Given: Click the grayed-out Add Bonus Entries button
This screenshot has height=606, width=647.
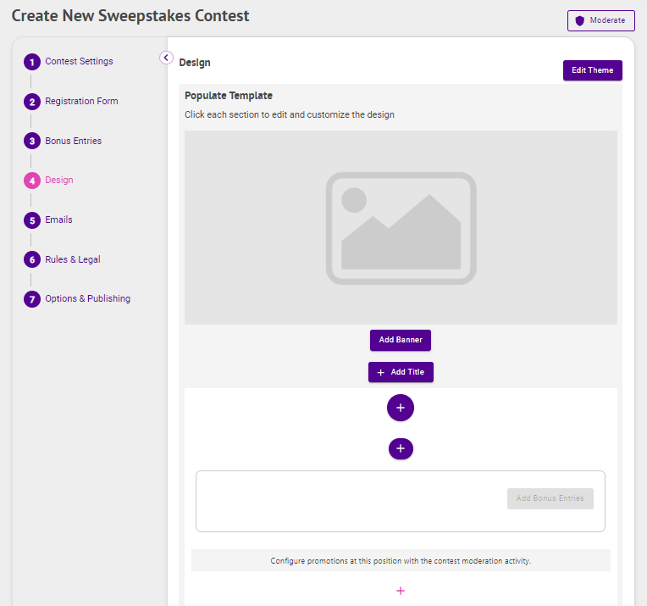Looking at the screenshot, I should point(550,498).
